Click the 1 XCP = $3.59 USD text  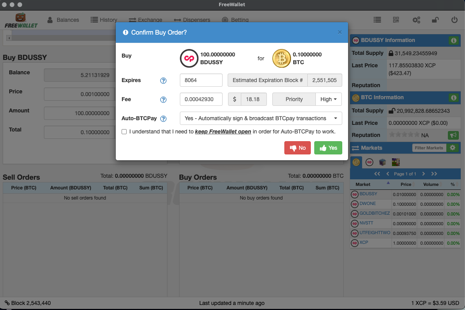(435, 303)
